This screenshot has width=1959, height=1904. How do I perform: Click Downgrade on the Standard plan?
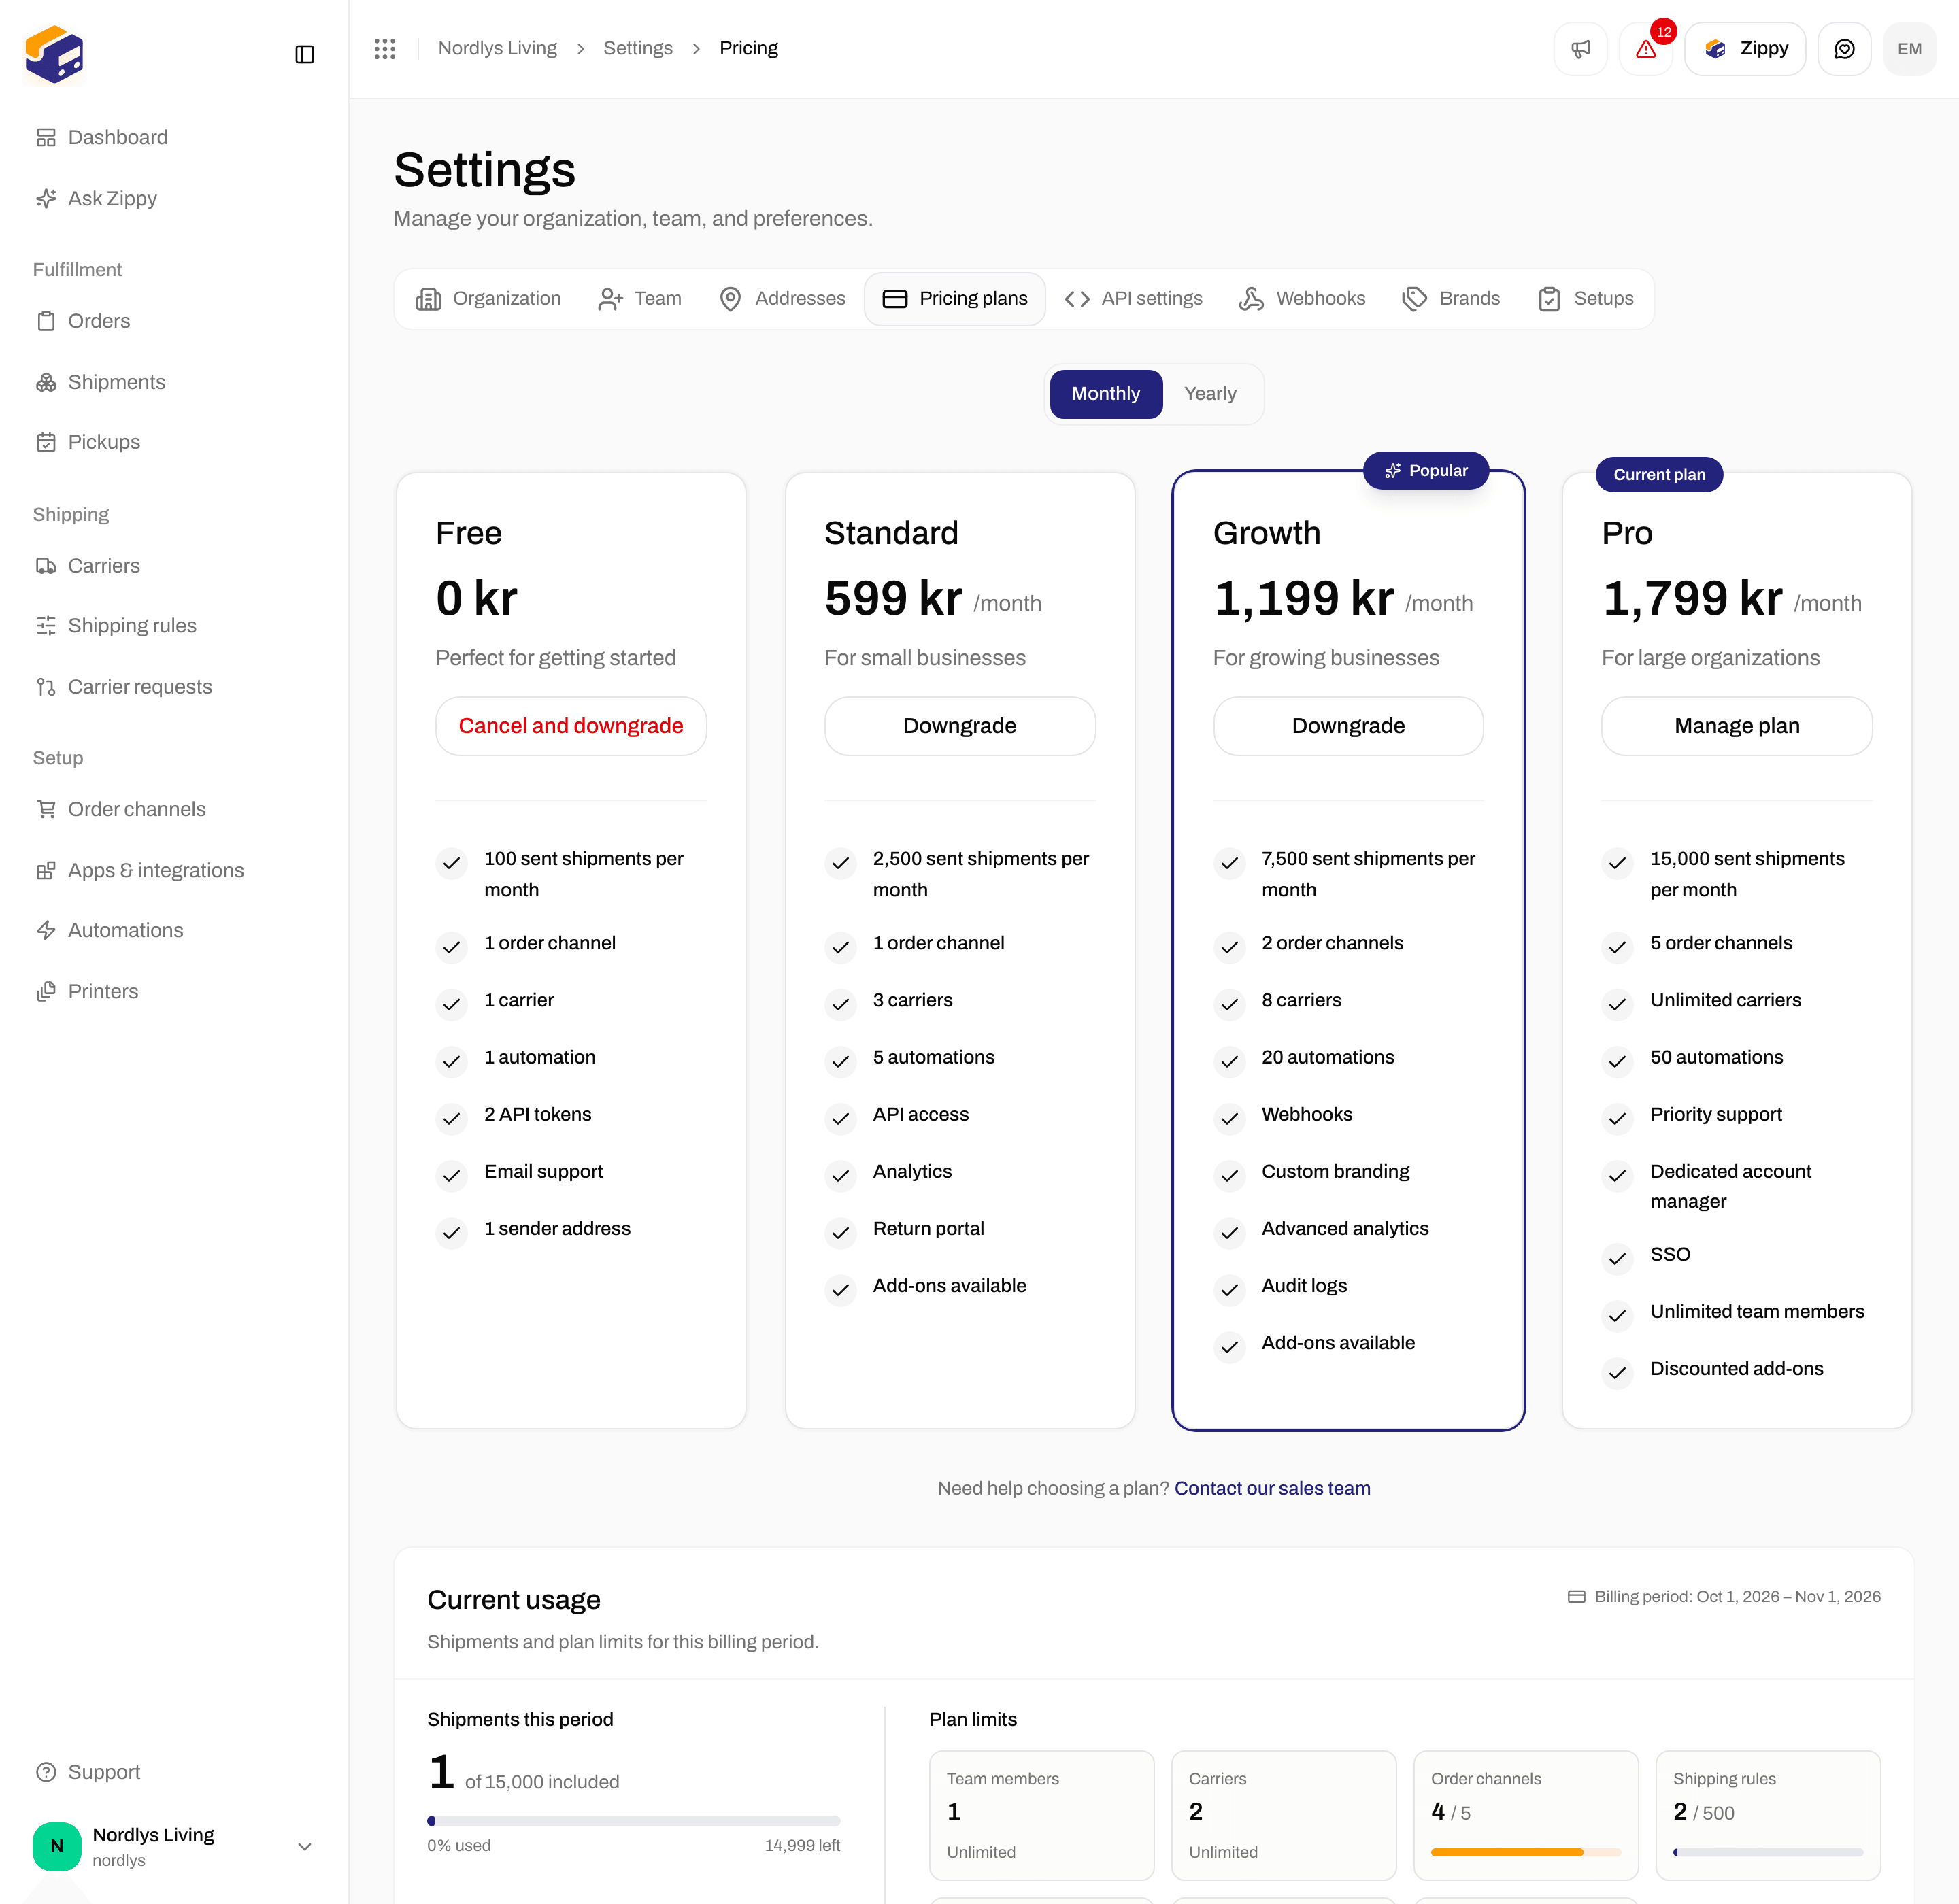[960, 726]
